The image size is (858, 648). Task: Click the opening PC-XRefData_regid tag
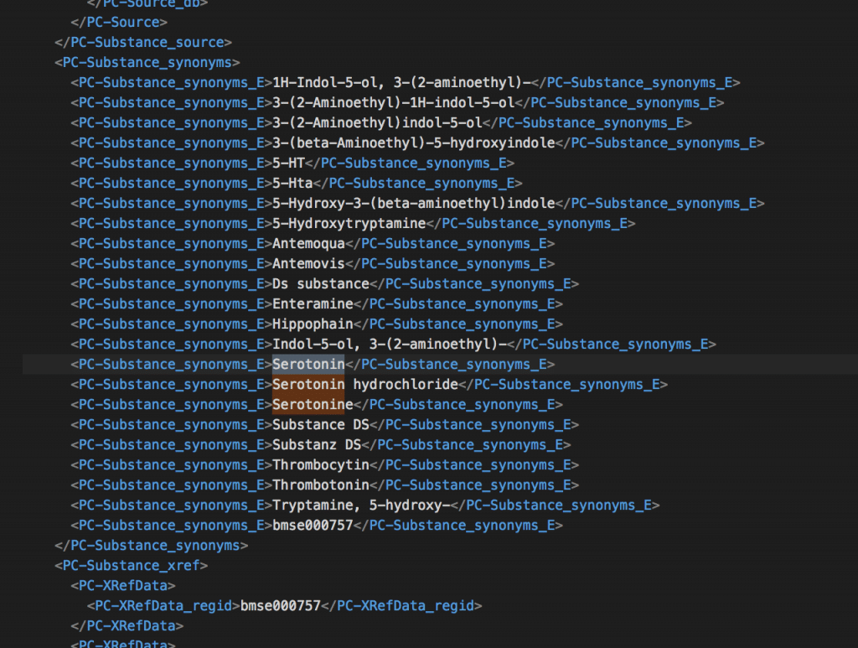pos(163,606)
